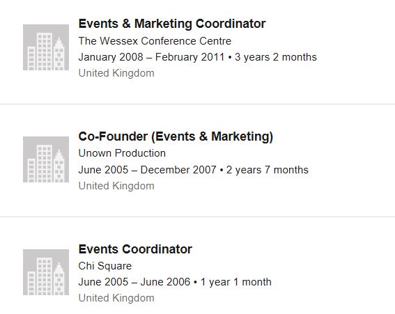Viewport: 395px width, 314px height.
Task: Select the Chi Square company building icon
Action: point(46,272)
